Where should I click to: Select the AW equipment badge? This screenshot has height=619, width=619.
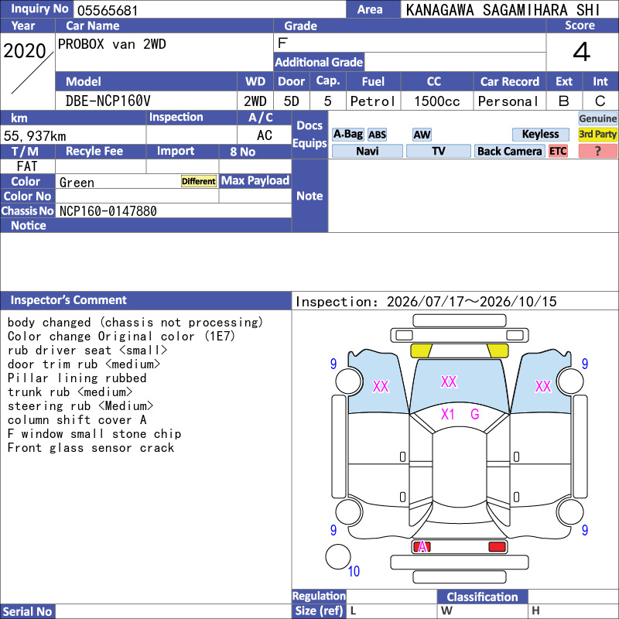[x=422, y=135]
